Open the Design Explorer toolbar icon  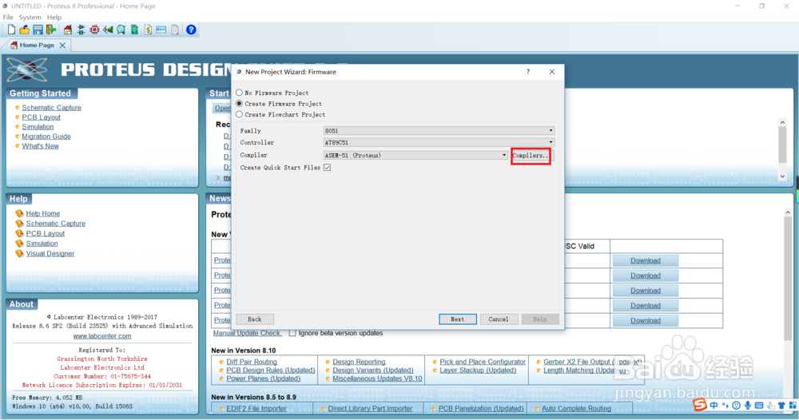(x=134, y=30)
